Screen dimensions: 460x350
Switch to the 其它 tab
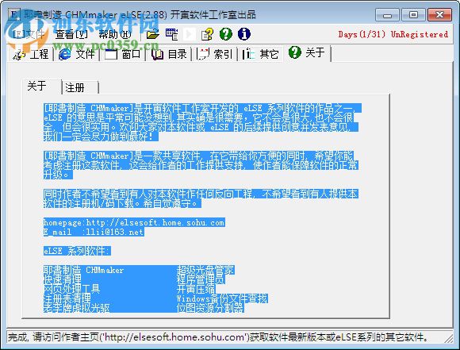(260, 54)
